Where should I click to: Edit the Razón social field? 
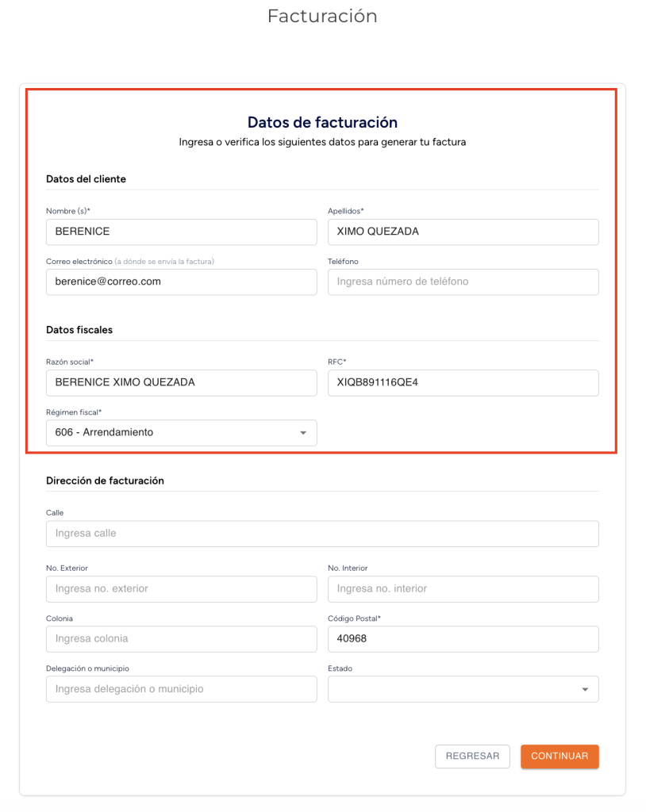(x=182, y=383)
